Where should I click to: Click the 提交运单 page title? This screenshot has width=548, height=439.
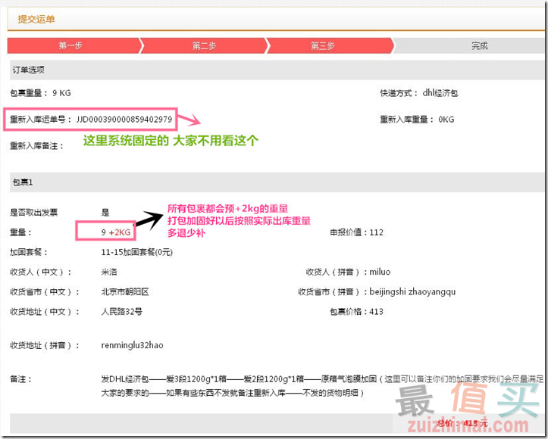(36, 19)
